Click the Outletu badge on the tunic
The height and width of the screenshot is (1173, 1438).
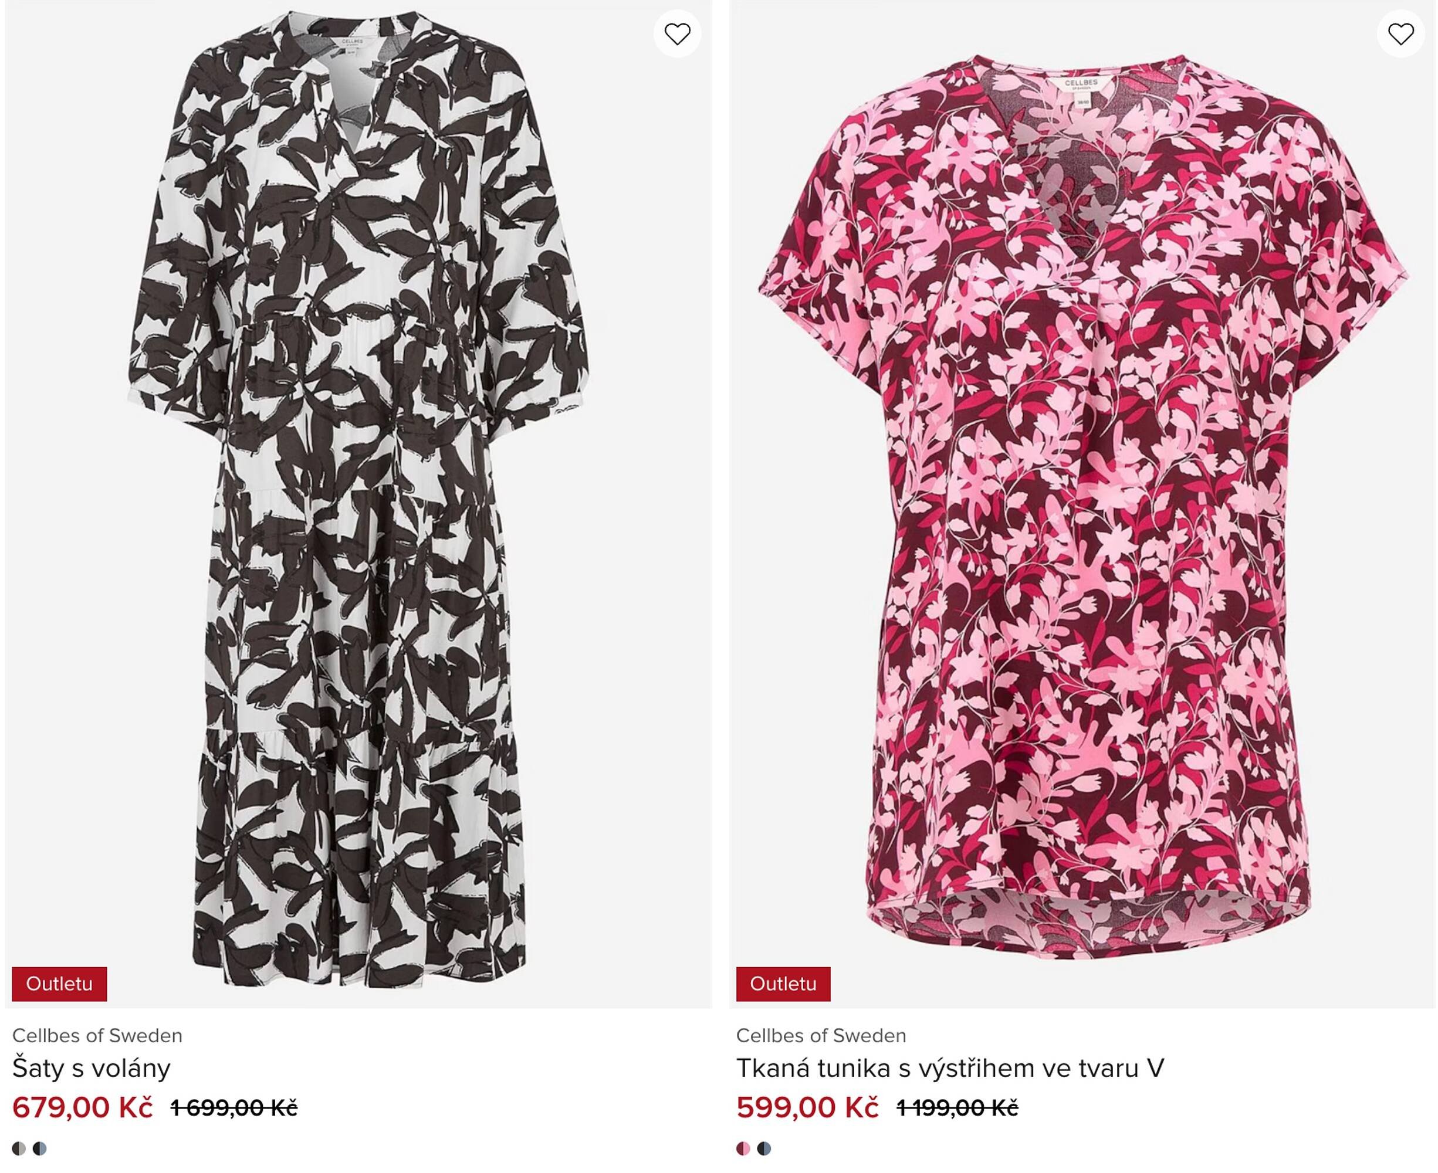coord(783,984)
